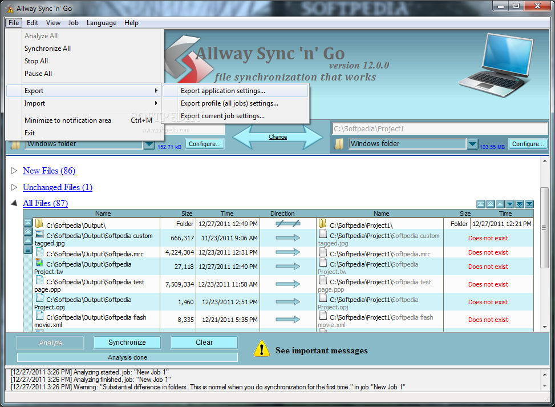Open the Edit menu

pyautogui.click(x=32, y=23)
